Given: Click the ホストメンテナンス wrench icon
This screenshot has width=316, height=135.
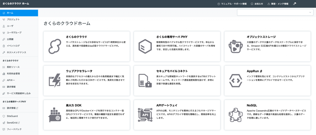Looking at the screenshot, I should pyautogui.click(x=4, y=52).
